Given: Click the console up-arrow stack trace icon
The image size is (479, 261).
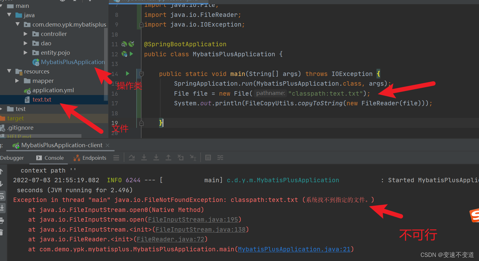Looking at the screenshot, I should pyautogui.click(x=2, y=171).
